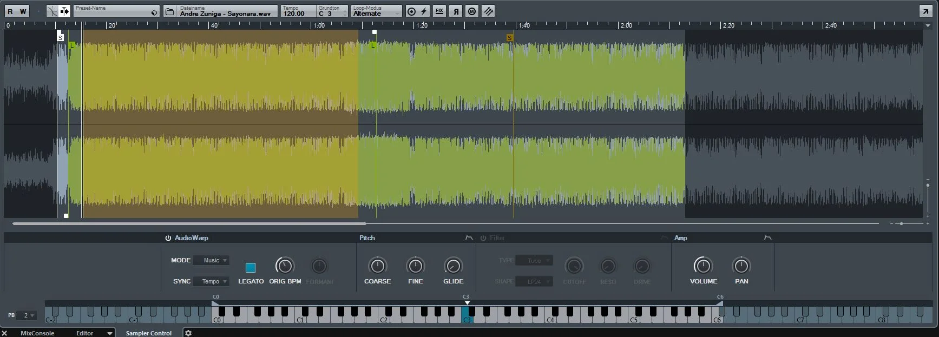Click the Tempo 120.00 value field
This screenshot has height=337, width=939.
pos(298,11)
